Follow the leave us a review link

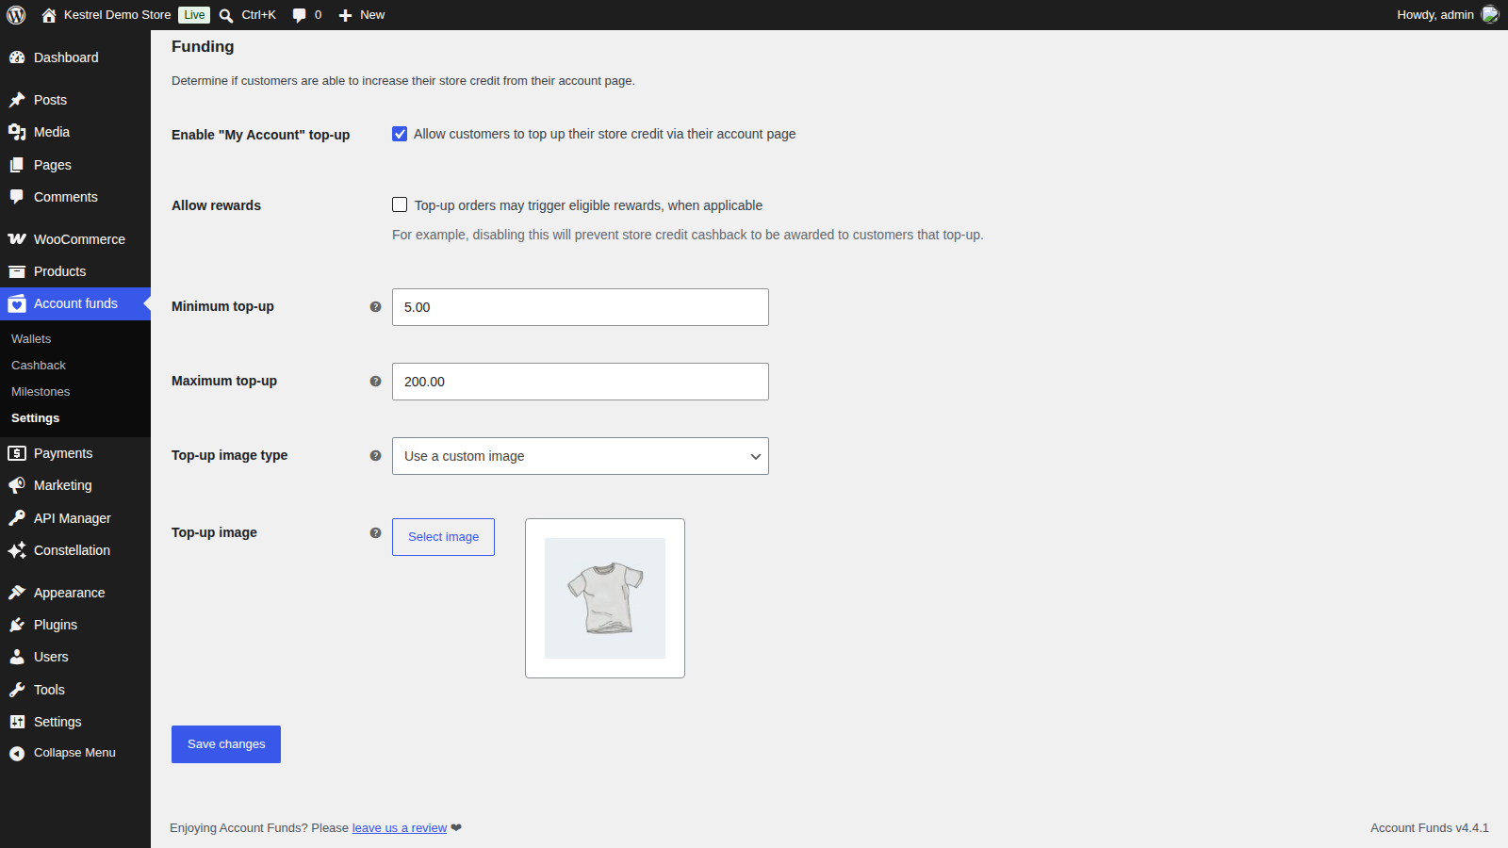(400, 828)
